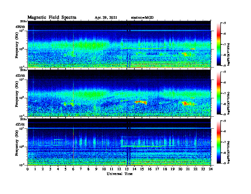Click the log PSD label beside dH/dt color scale
Image resolution: width=251 pixels, height=194 pixels.
228,55
